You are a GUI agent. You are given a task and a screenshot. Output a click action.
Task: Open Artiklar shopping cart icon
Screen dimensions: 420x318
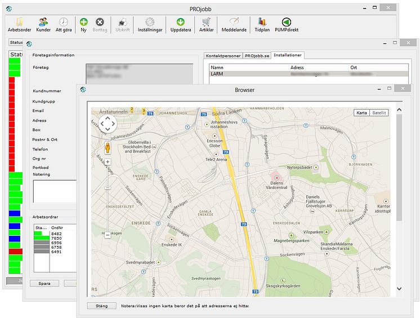pyautogui.click(x=206, y=25)
